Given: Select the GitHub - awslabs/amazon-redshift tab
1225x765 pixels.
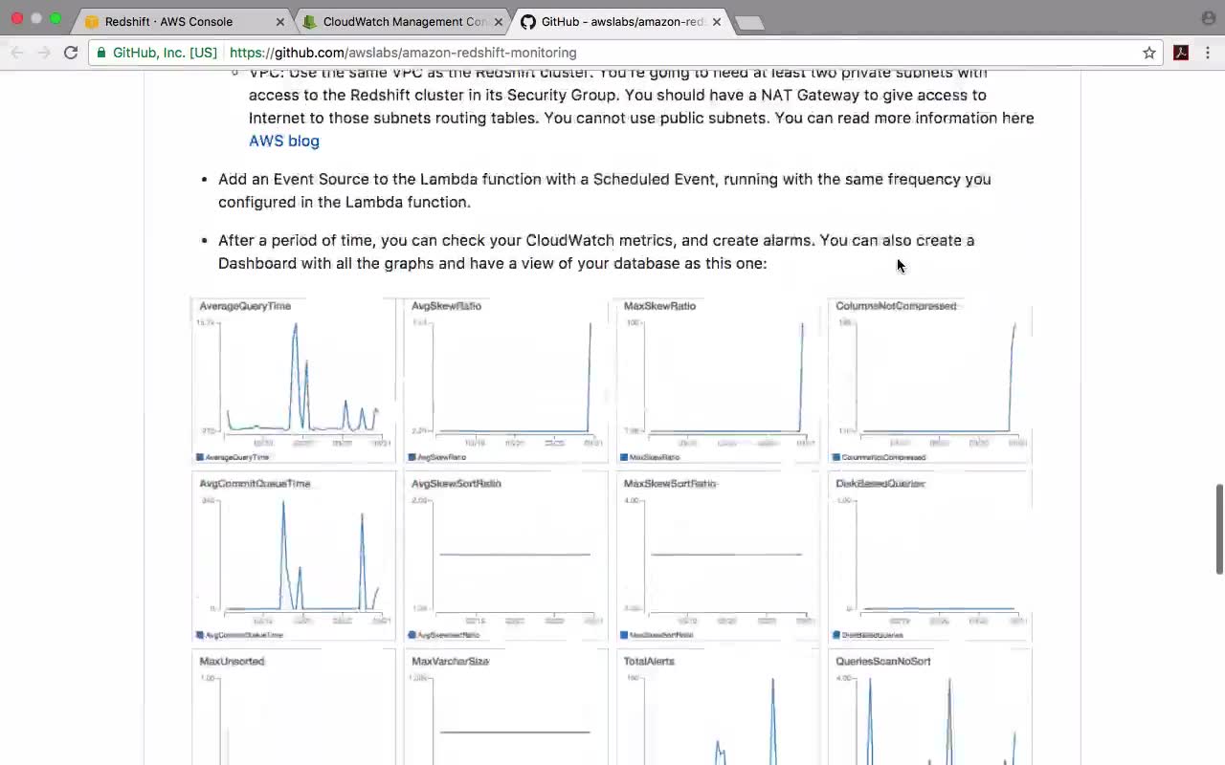Looking at the screenshot, I should pyautogui.click(x=622, y=22).
